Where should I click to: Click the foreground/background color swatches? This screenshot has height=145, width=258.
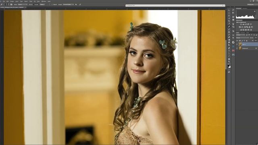pyautogui.click(x=229, y=66)
